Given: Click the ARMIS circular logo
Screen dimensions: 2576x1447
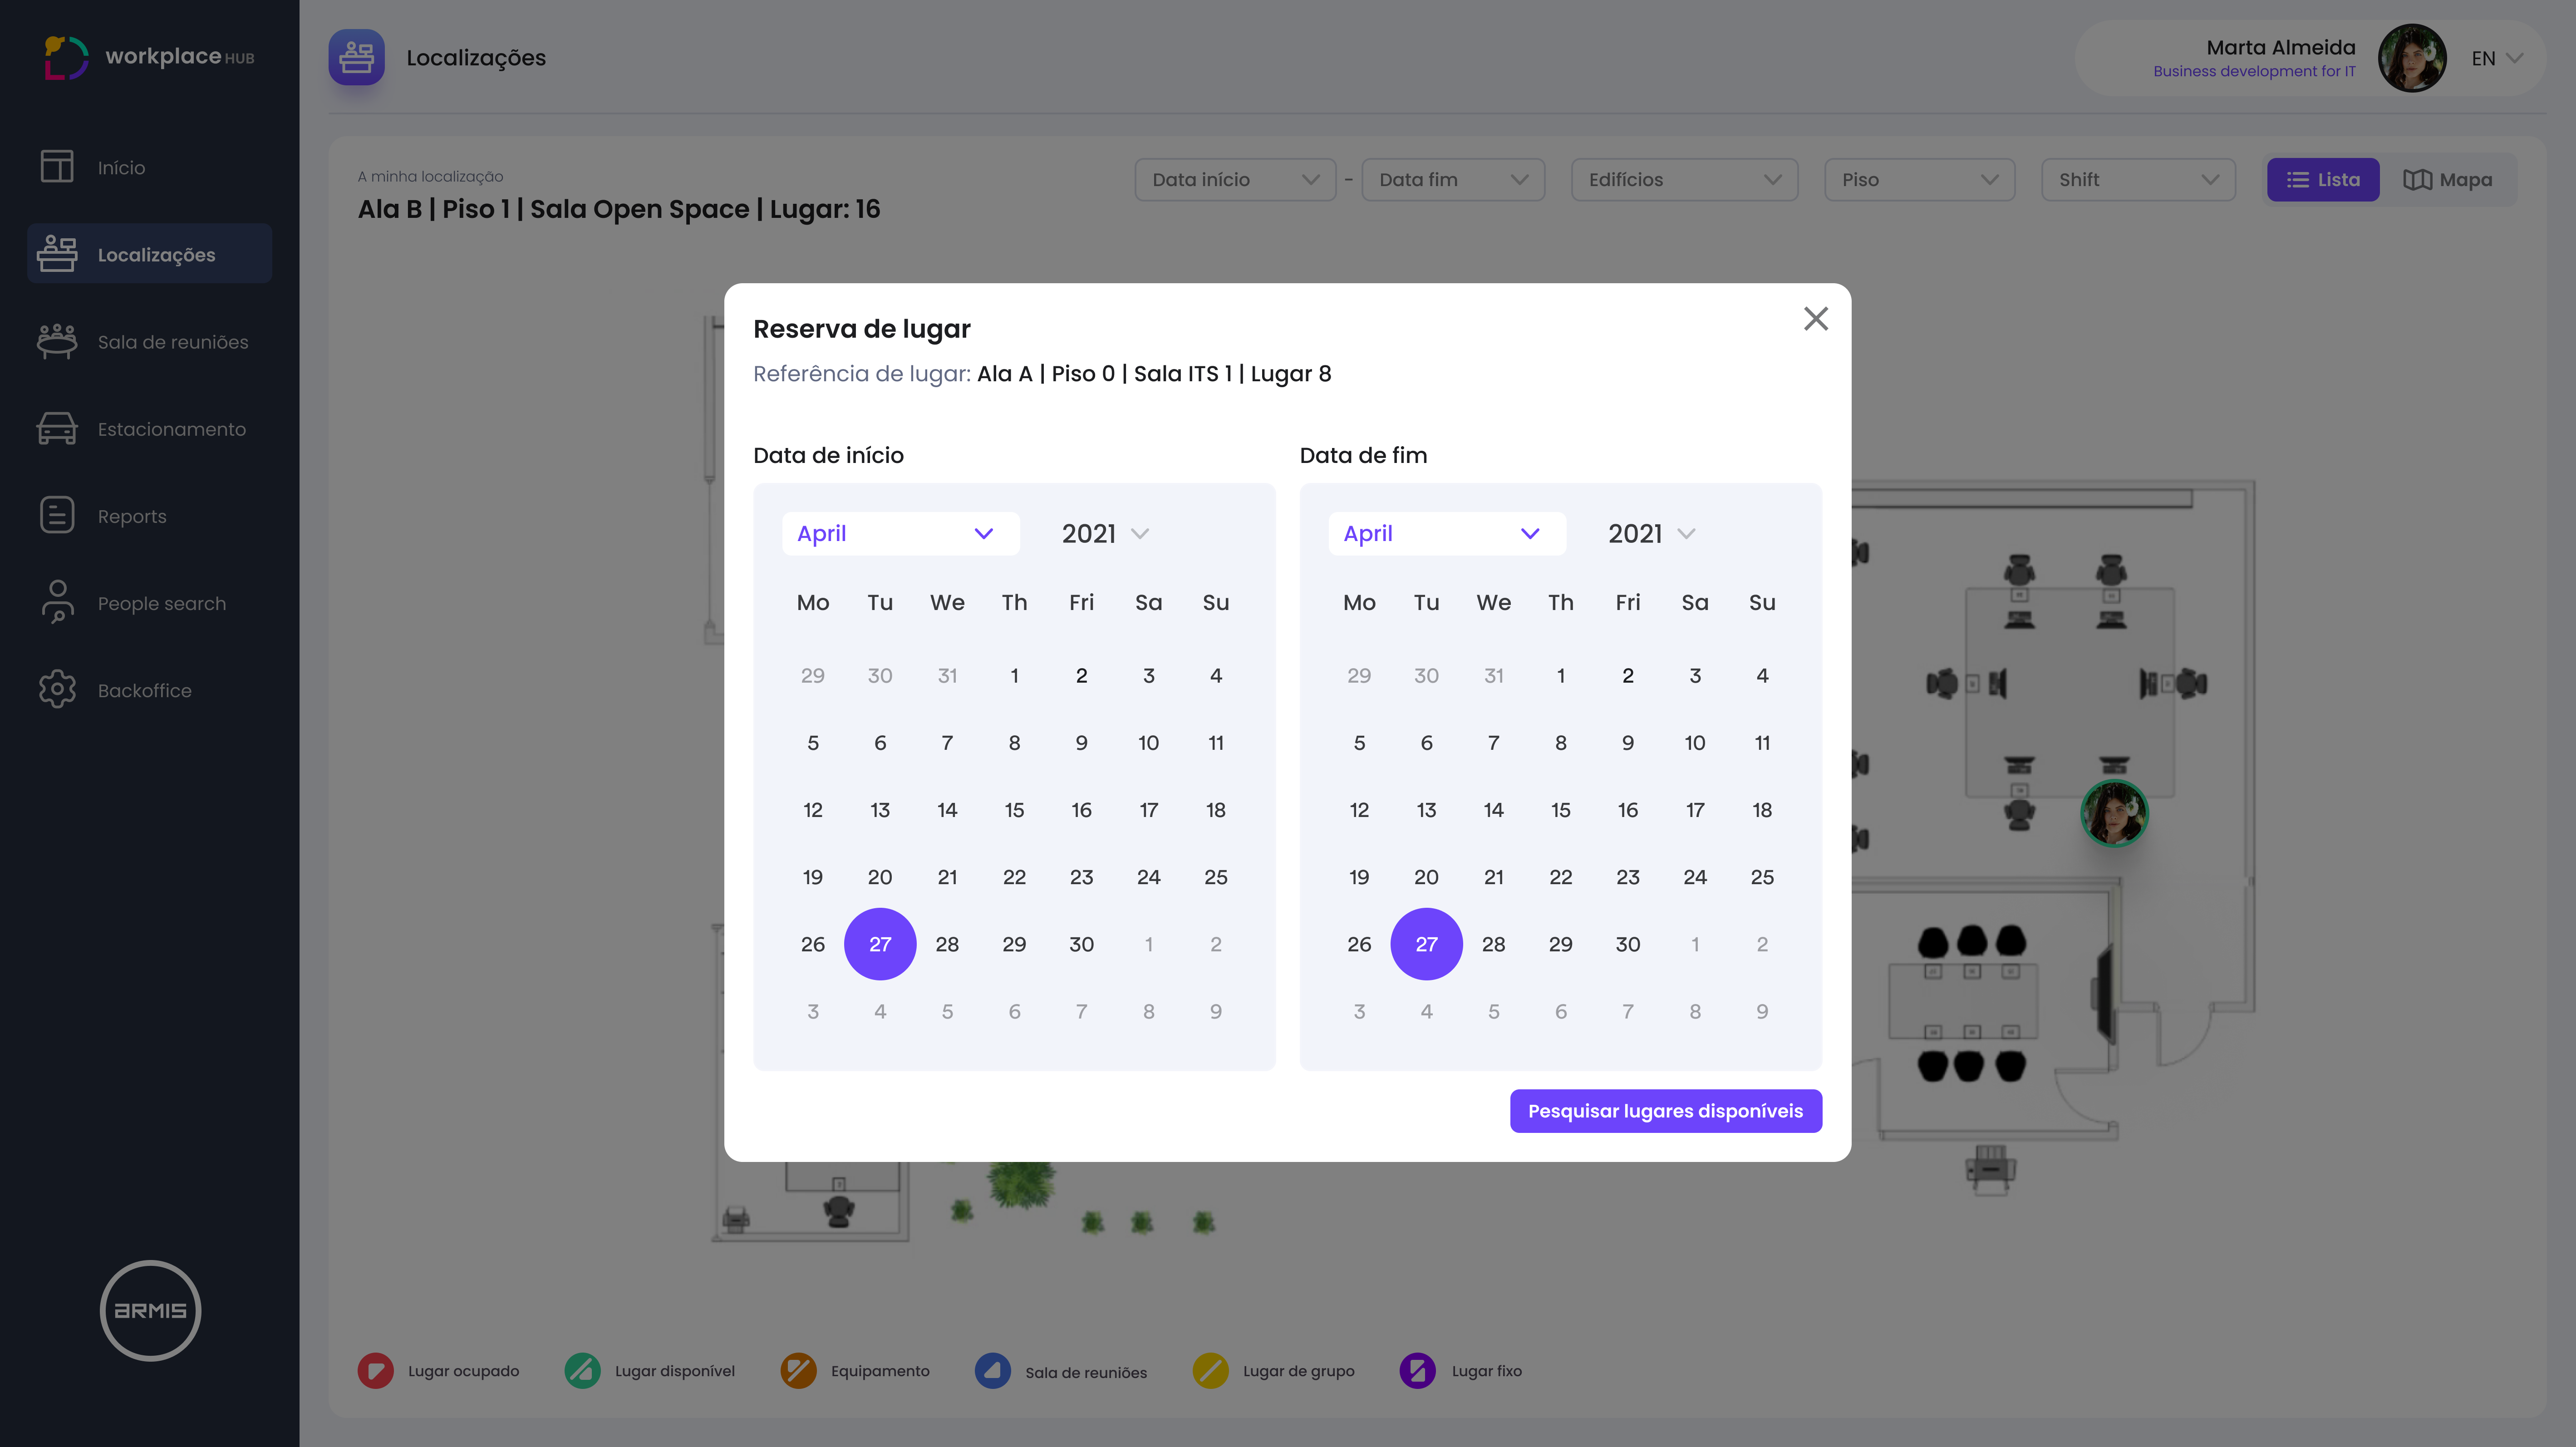Looking at the screenshot, I should pos(150,1310).
